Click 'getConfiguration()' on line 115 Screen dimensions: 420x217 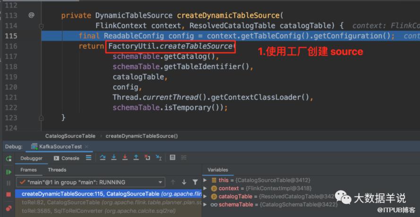(x=352, y=36)
